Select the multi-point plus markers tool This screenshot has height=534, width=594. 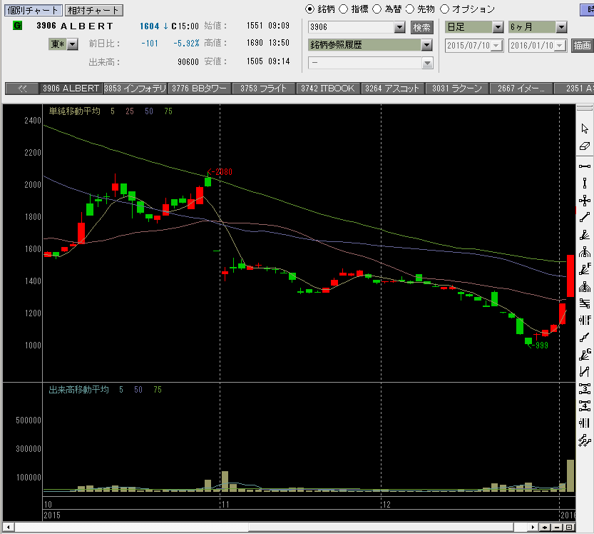585,440
